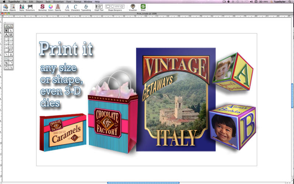Click the green Share button
This screenshot has width=294, height=184.
[143, 7]
